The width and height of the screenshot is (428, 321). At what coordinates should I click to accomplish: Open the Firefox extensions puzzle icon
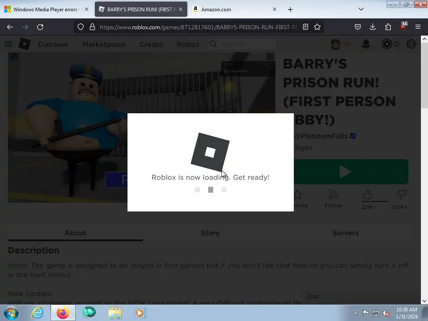click(388, 27)
